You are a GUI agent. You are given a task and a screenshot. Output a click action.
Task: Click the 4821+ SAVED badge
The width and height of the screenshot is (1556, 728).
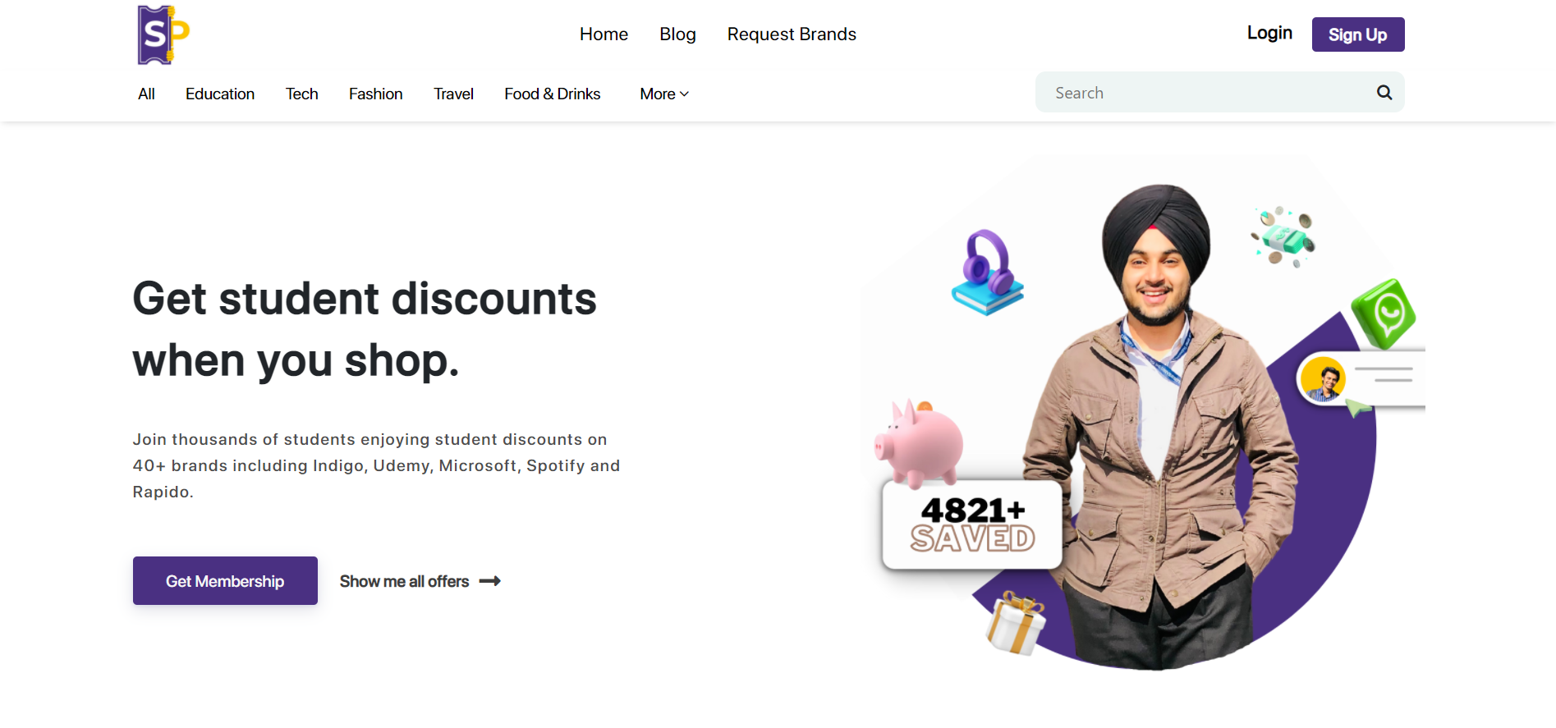point(972,524)
